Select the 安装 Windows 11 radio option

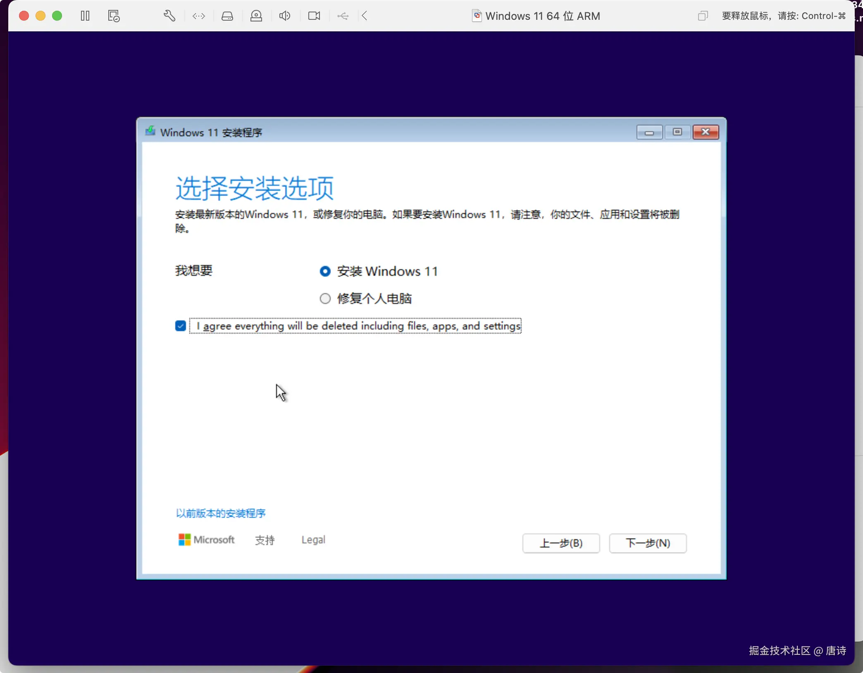coord(325,271)
